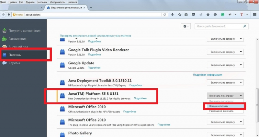Viewport: 259px width, 137px height.
Task: Close the Управление дополнениями tab
Action: pyautogui.click(x=84, y=7)
